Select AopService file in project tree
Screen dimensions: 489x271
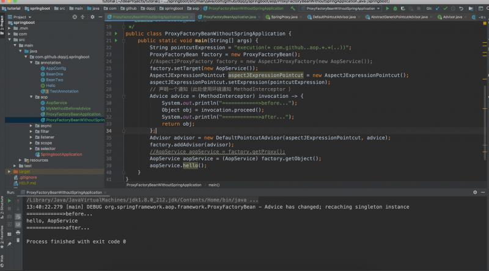56,103
